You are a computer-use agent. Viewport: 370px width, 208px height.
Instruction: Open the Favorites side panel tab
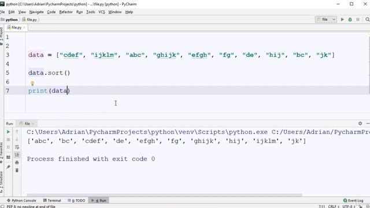pos(1,153)
